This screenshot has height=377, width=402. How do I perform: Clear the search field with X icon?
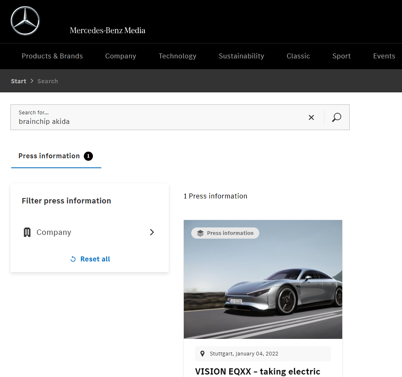coord(311,118)
